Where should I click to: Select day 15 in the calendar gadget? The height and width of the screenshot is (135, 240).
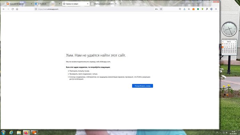pos(231,49)
